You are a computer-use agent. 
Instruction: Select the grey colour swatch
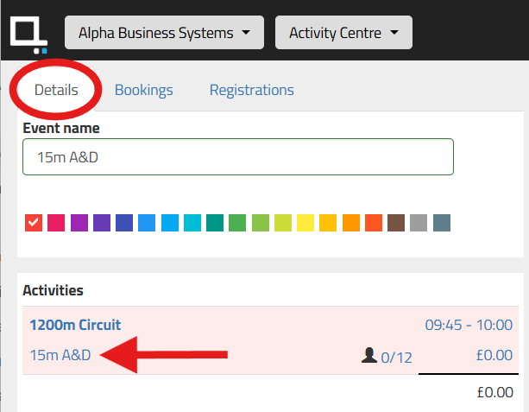point(419,223)
